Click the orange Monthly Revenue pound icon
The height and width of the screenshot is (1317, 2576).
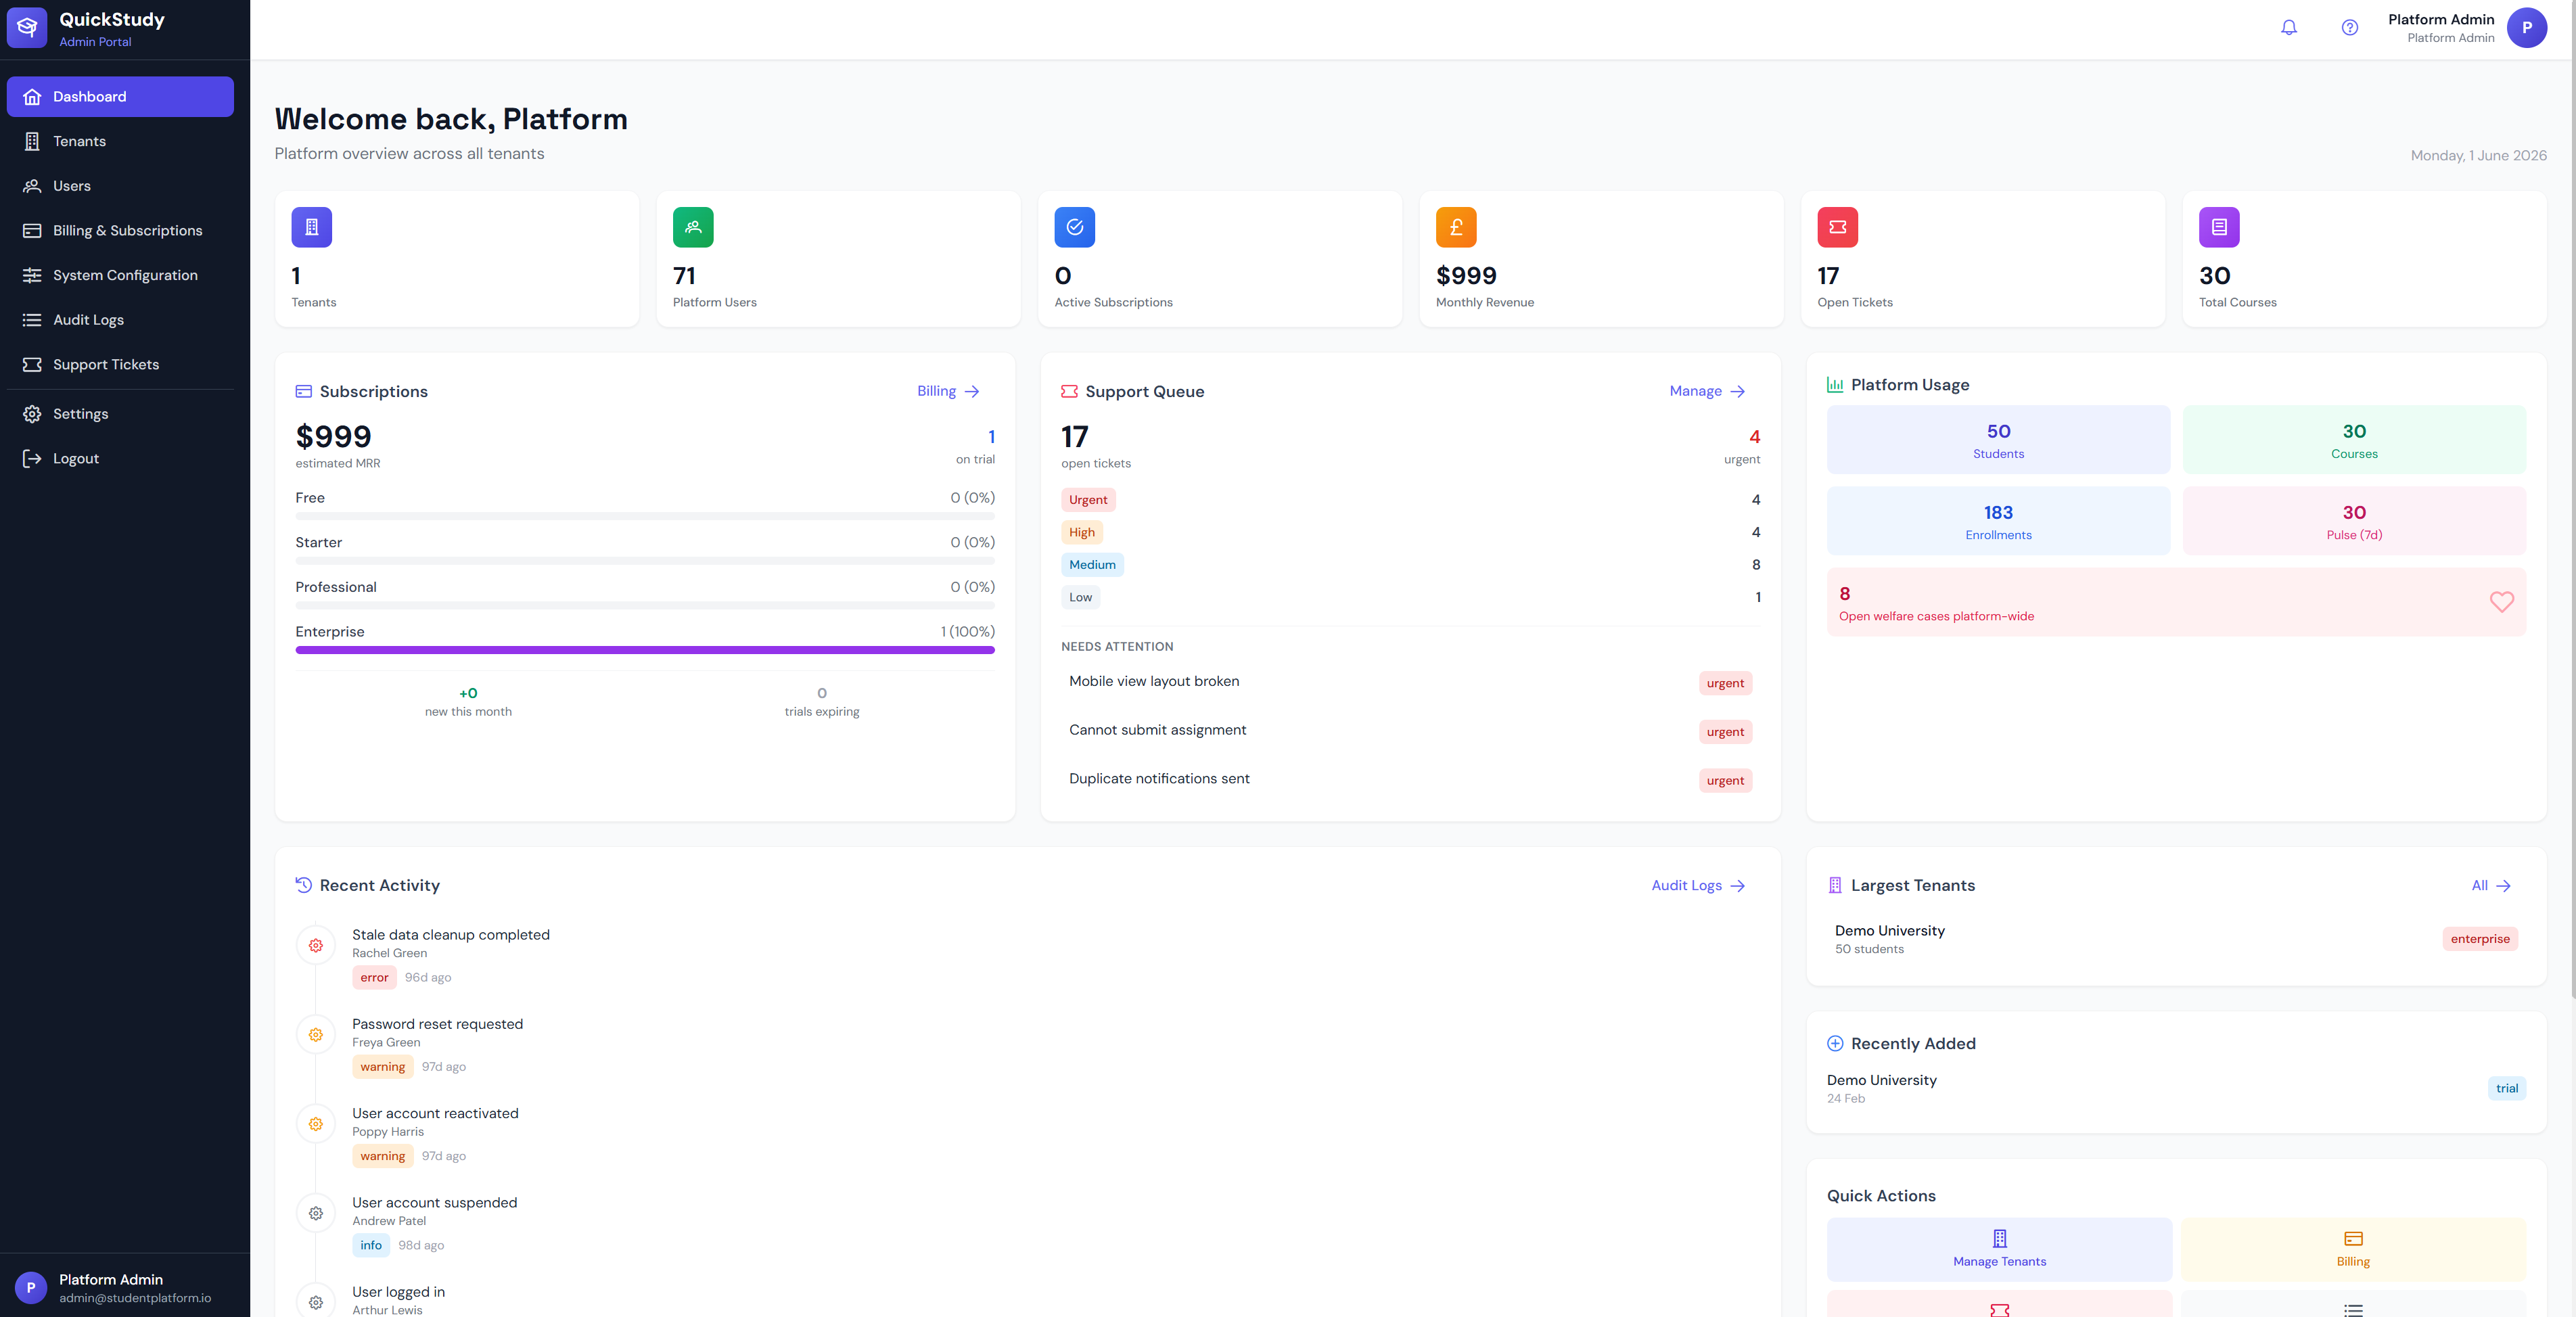(x=1456, y=227)
